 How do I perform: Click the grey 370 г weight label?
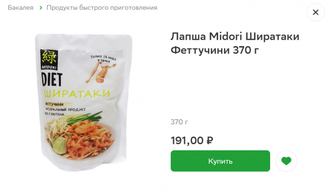tap(179, 122)
